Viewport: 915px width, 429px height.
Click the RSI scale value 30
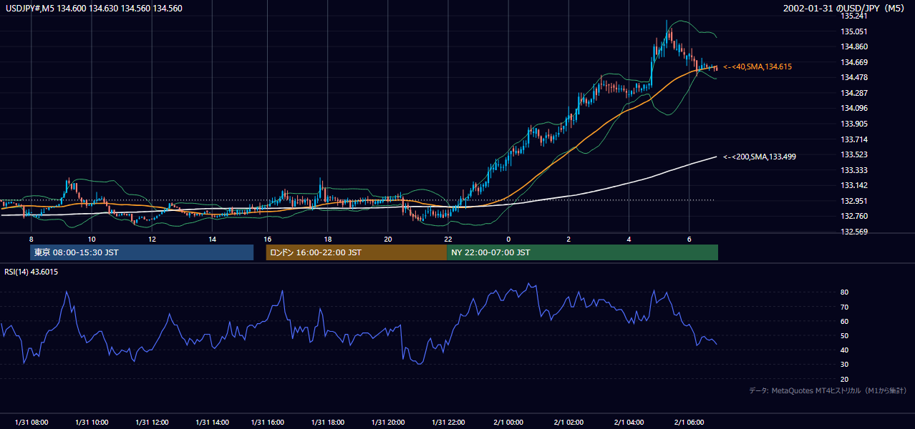pos(844,365)
